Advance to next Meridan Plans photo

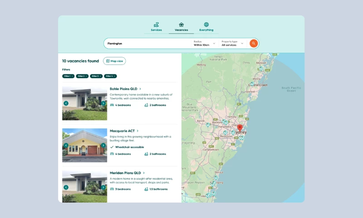click(x=103, y=187)
